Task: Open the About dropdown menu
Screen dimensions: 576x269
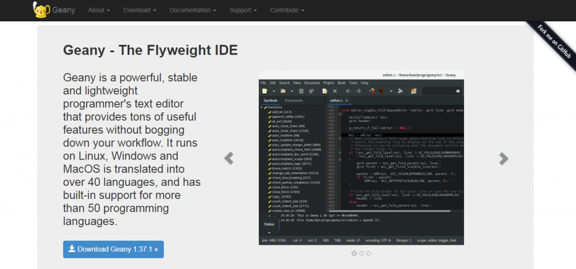Action: 99,10
